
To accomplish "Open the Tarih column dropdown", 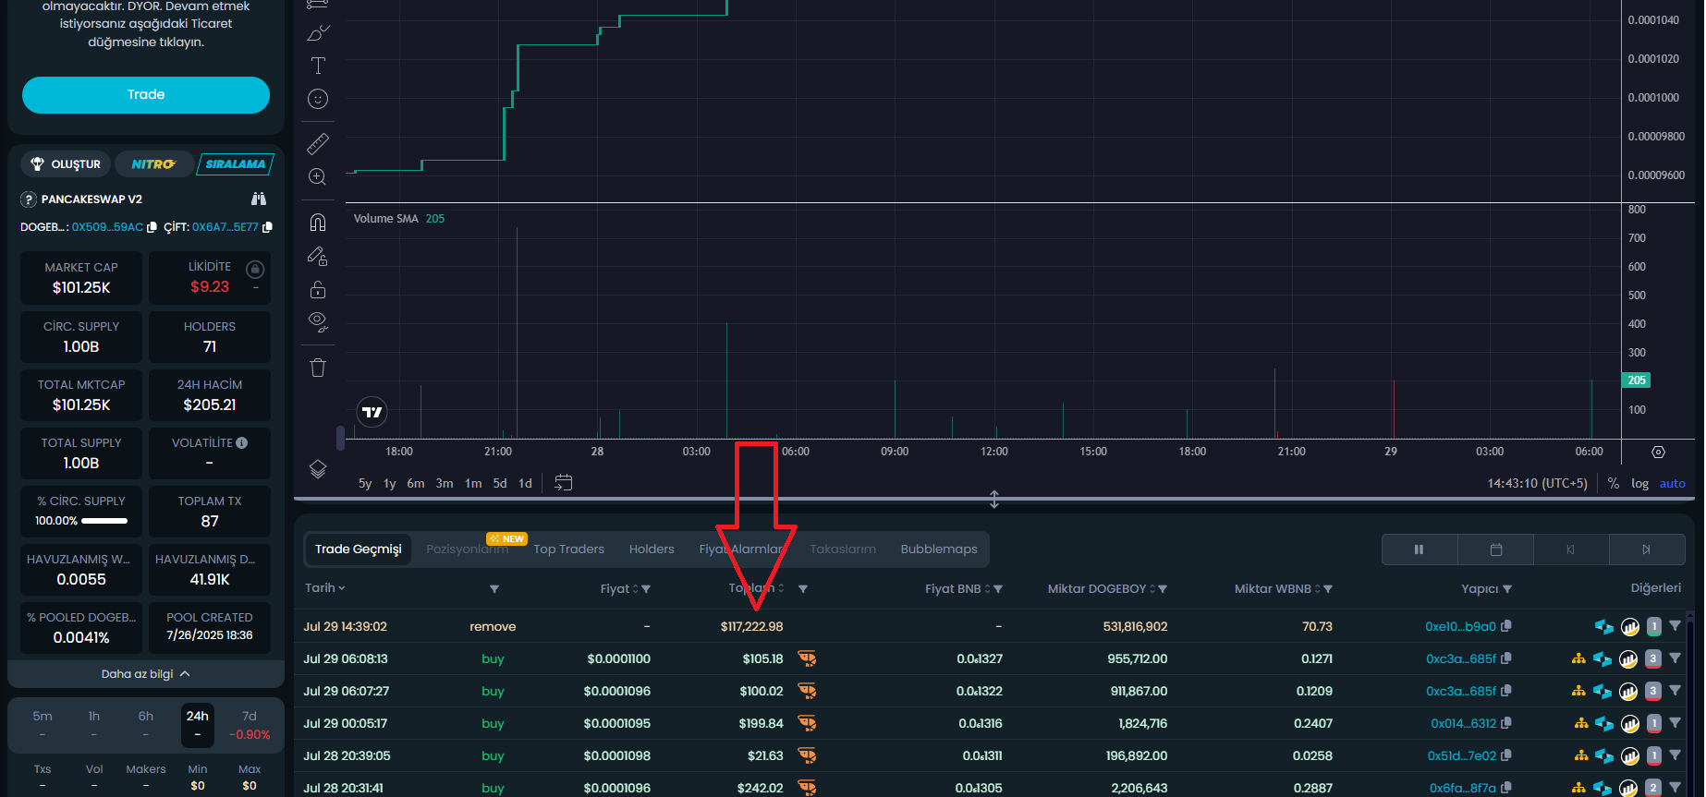I will [324, 588].
